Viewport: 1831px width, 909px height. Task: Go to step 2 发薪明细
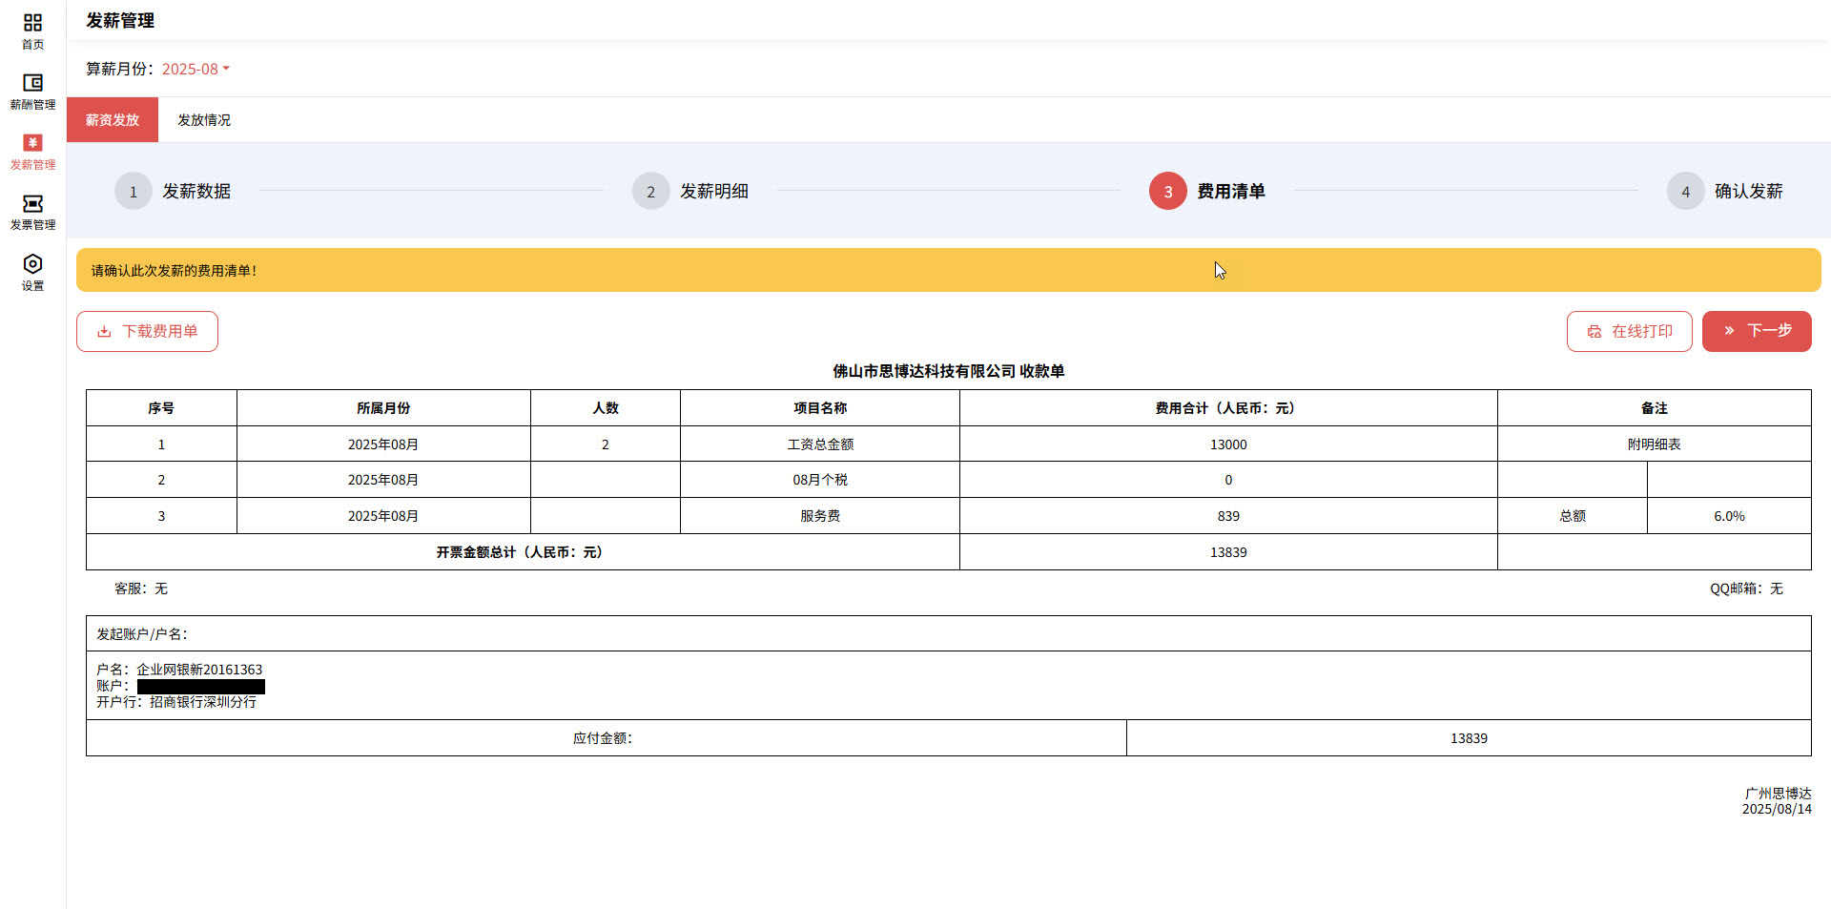tap(651, 192)
